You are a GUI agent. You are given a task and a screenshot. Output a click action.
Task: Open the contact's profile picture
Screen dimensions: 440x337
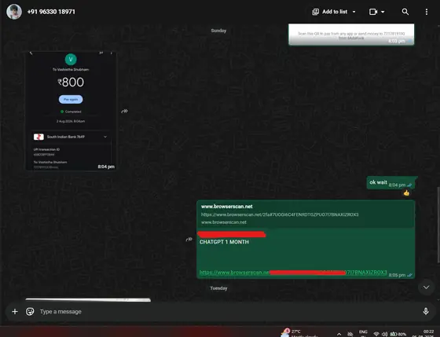[14, 12]
